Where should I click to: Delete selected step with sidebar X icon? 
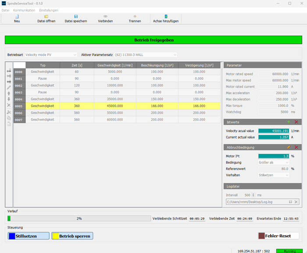coord(9,105)
